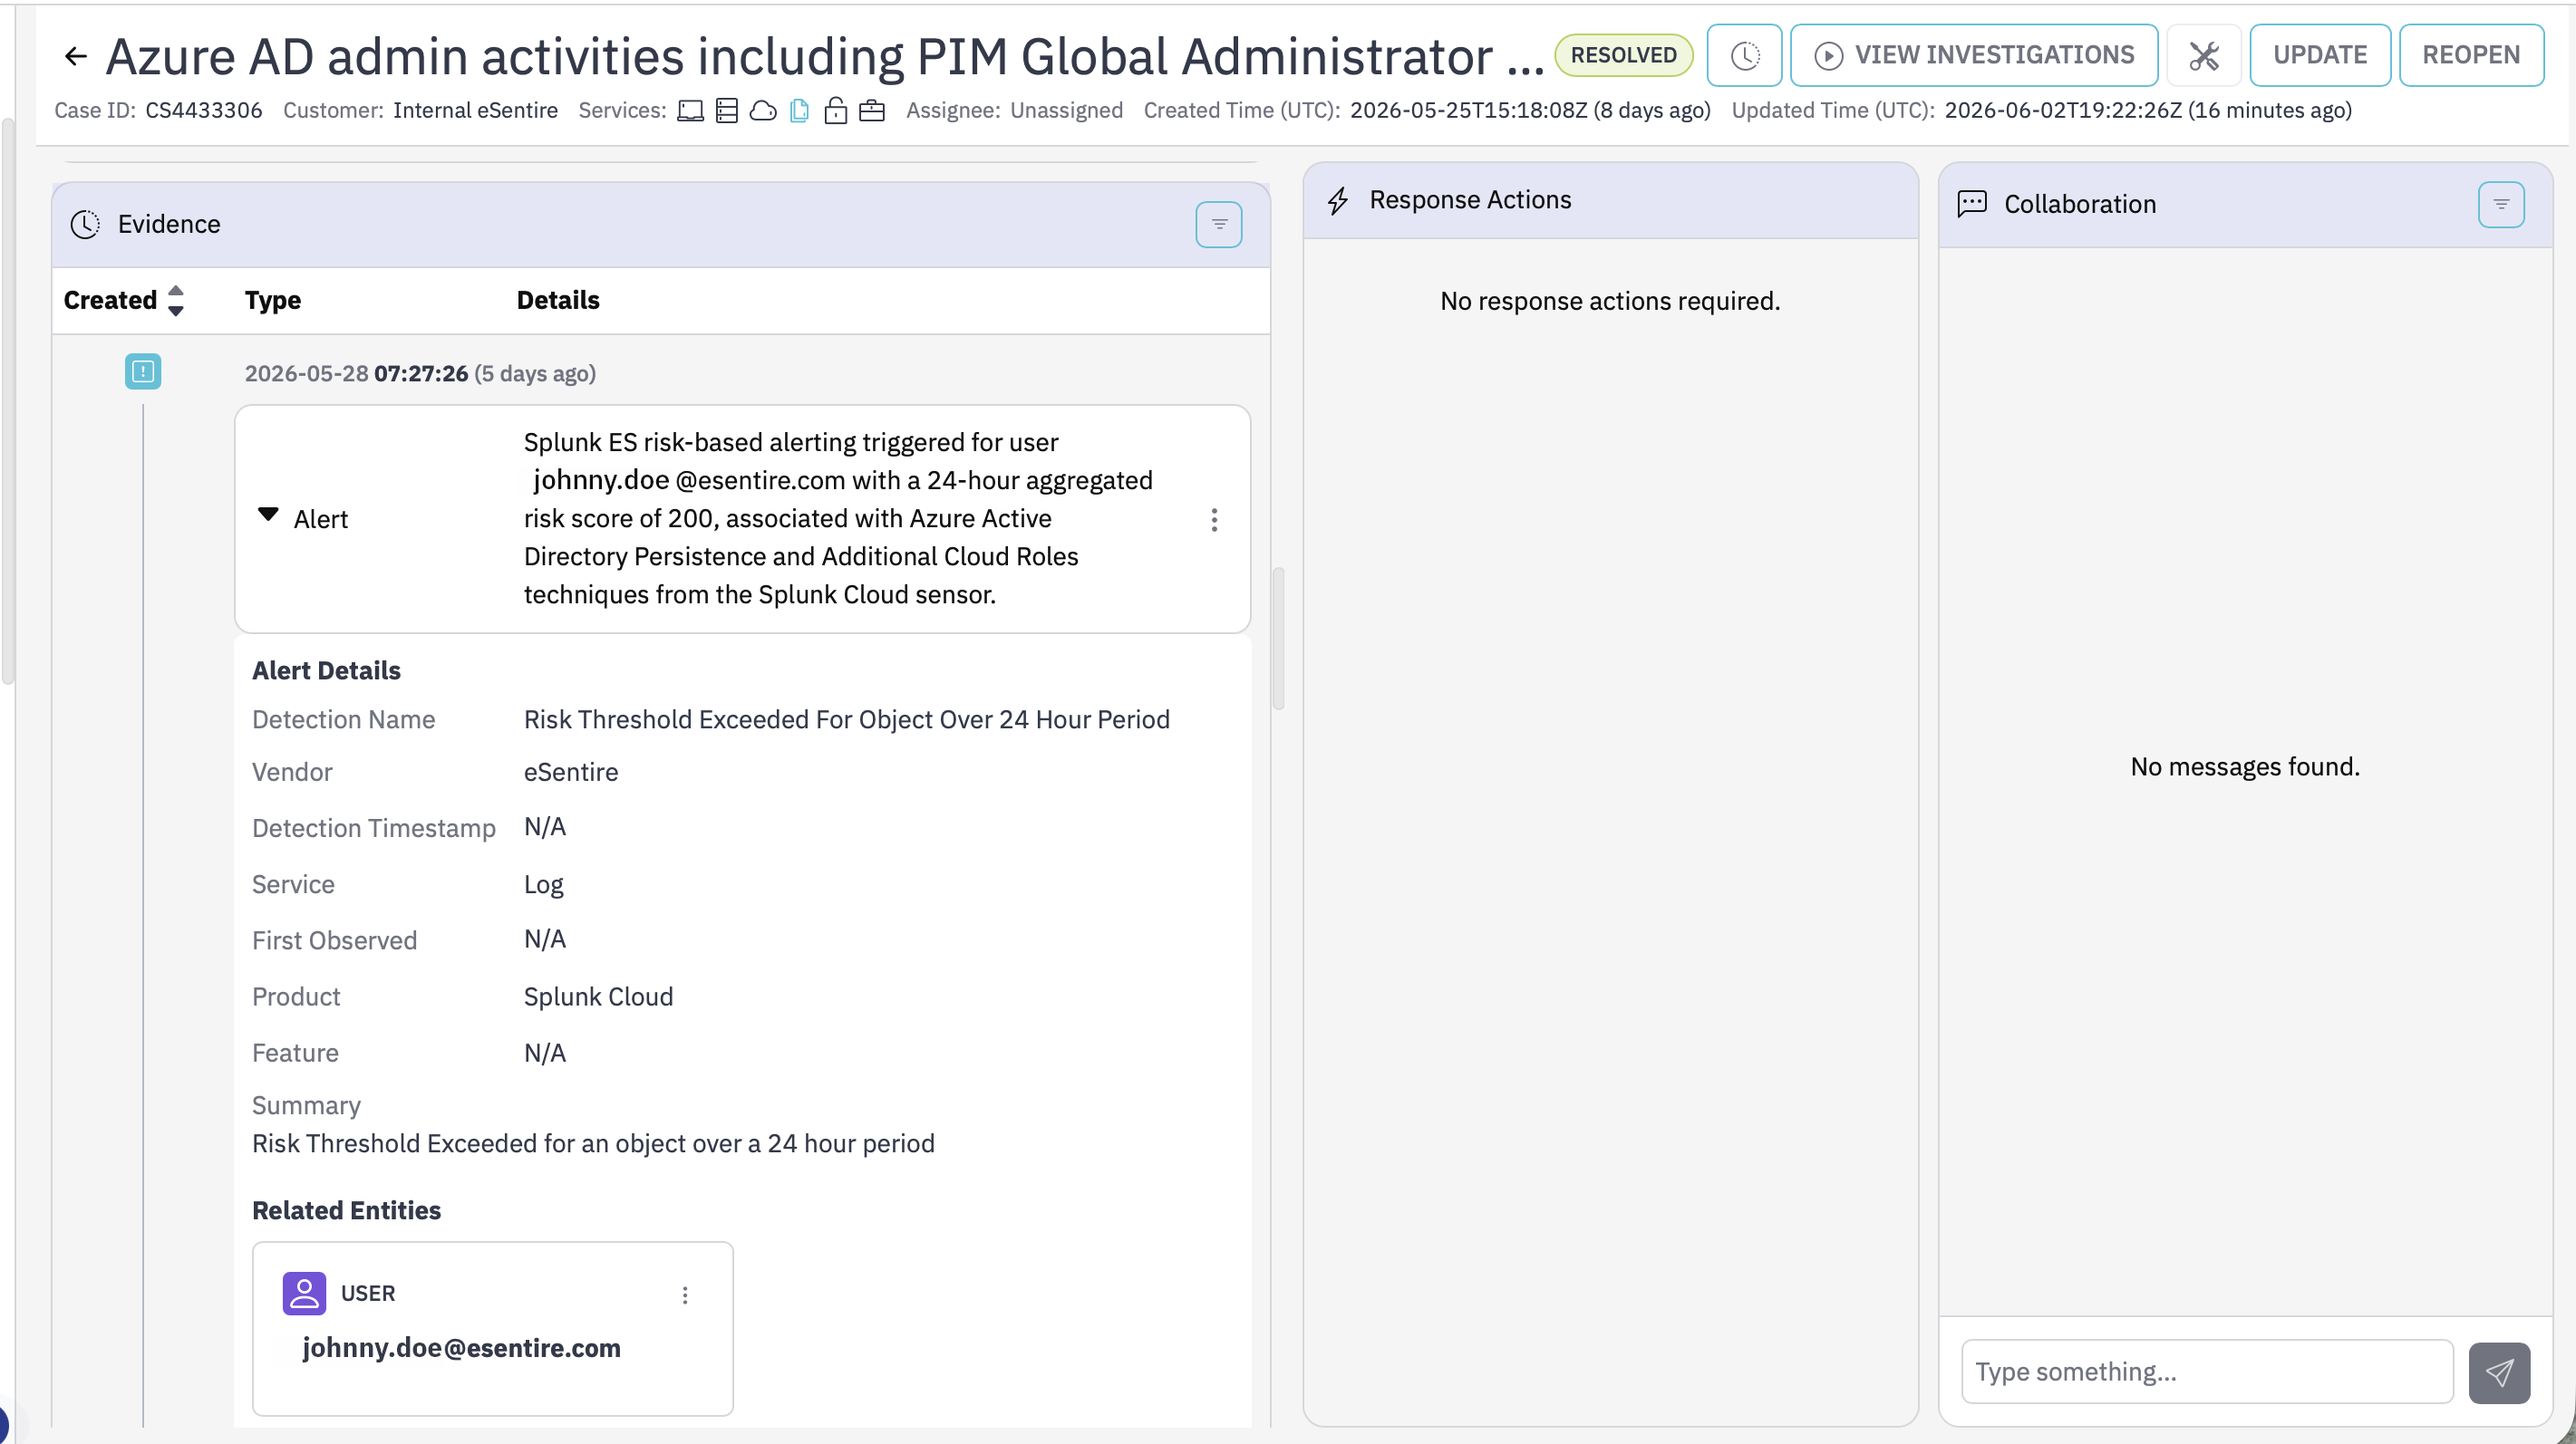Viewport: 2576px width, 1444px height.
Task: Click the Related Entities heading
Action: point(346,1210)
